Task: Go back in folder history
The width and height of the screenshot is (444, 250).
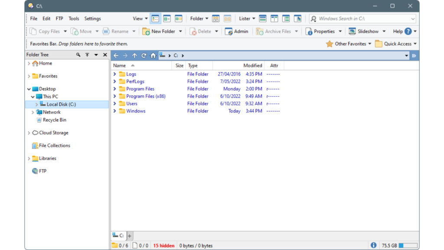Action: click(116, 56)
